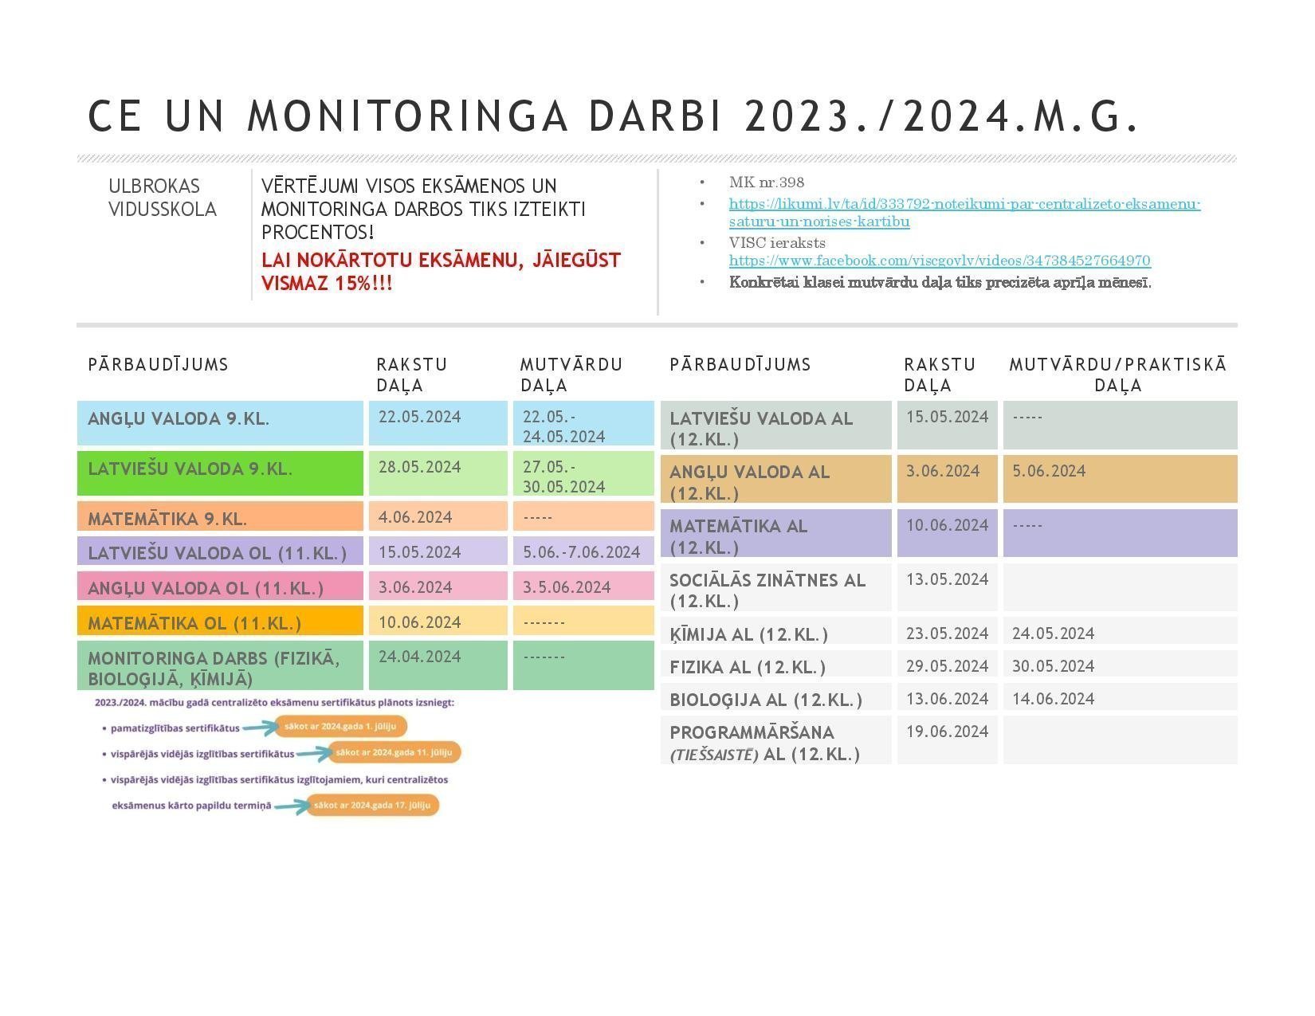The height and width of the screenshot is (1016, 1315).
Task: Click date '14.06.2024' in Bioloģija row
Action: point(1054,699)
